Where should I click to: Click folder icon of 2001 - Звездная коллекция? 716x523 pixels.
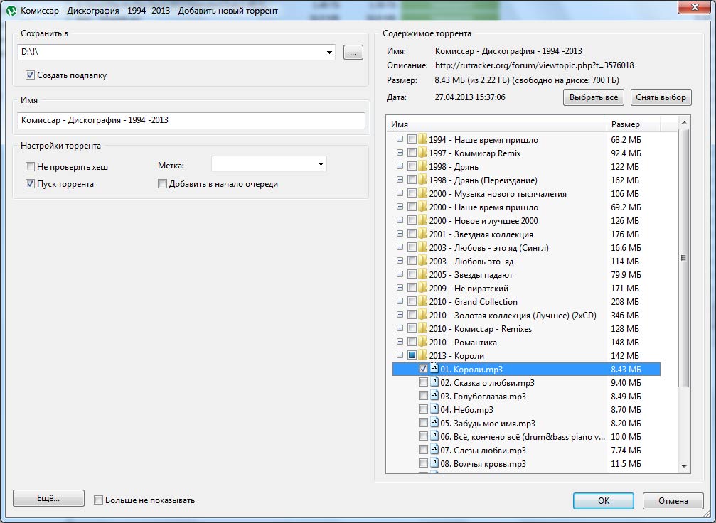coord(422,234)
